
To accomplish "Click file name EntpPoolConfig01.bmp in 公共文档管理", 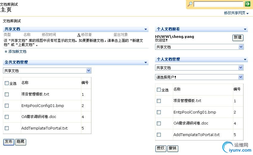I will tap(43, 106).
